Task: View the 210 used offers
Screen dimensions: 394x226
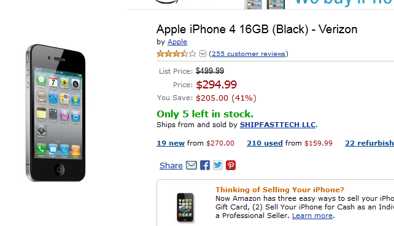Action: pyautogui.click(x=265, y=143)
